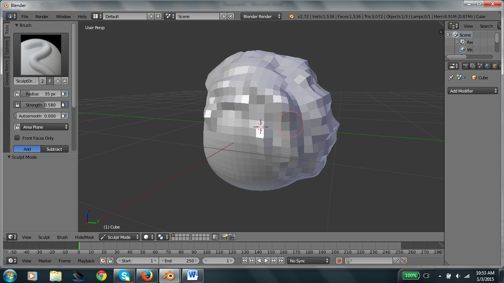Add new screen layout next to Default
504x283 pixels.
[x=151, y=16]
